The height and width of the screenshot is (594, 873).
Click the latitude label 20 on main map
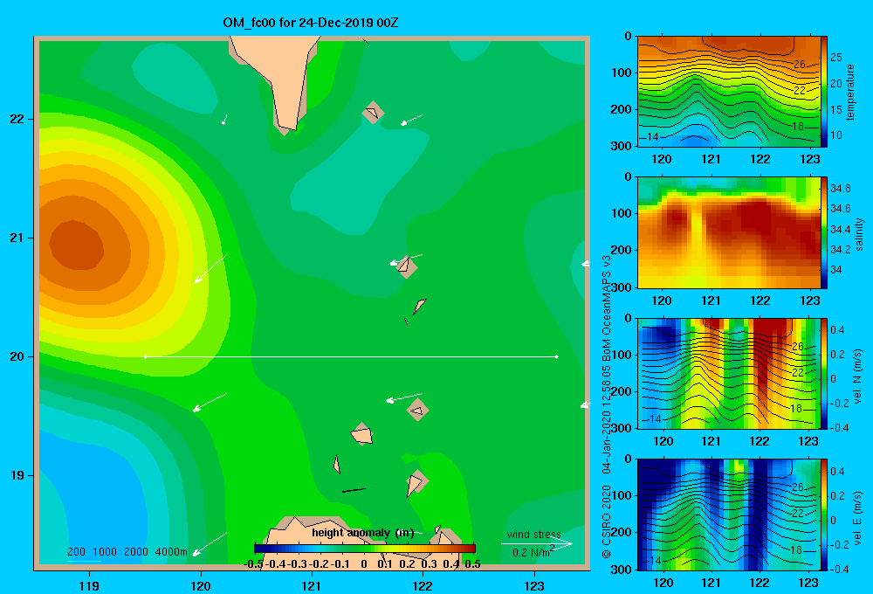[x=17, y=356]
